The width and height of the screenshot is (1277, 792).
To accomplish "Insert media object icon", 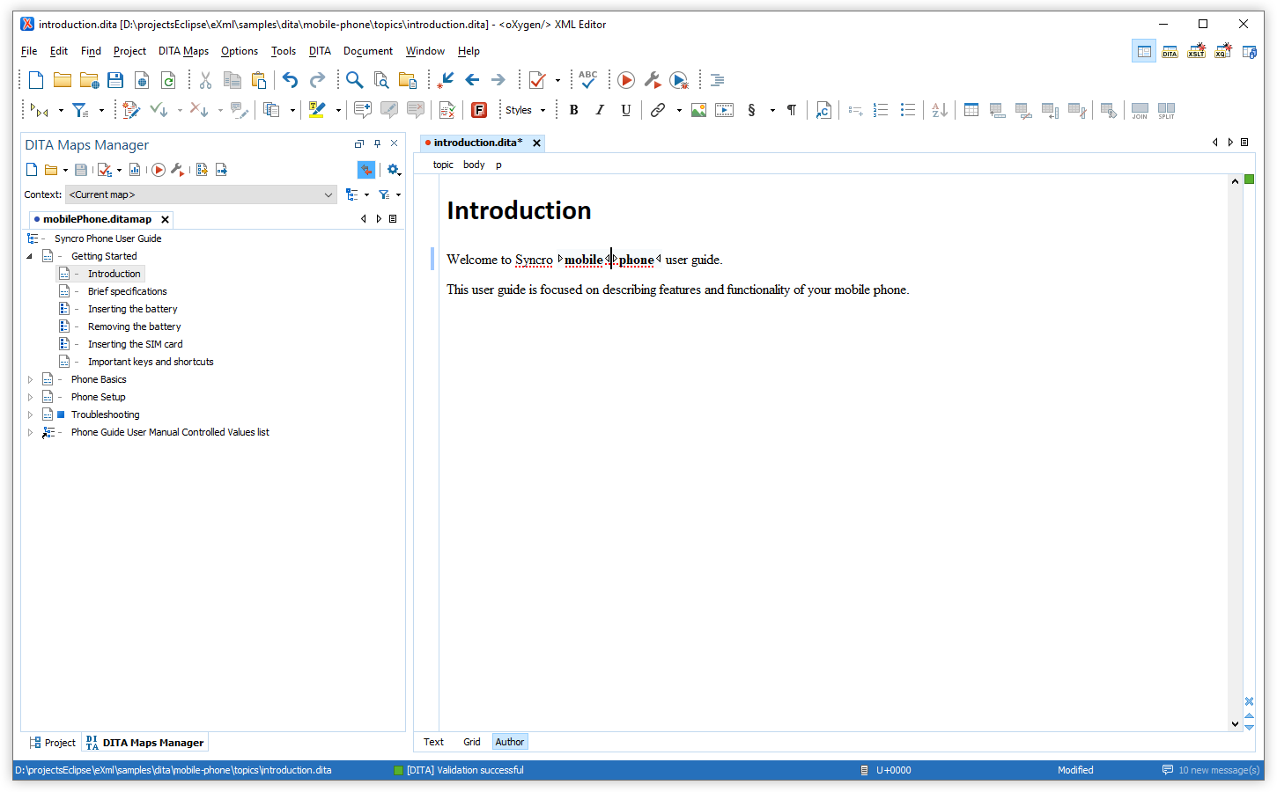I will click(x=724, y=110).
